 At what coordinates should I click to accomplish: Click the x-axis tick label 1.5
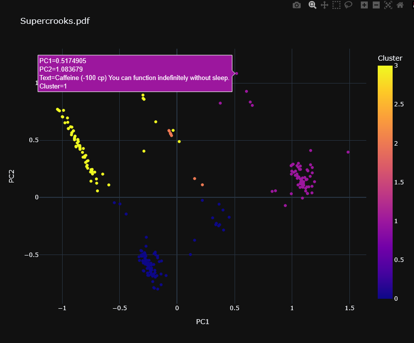(349, 308)
